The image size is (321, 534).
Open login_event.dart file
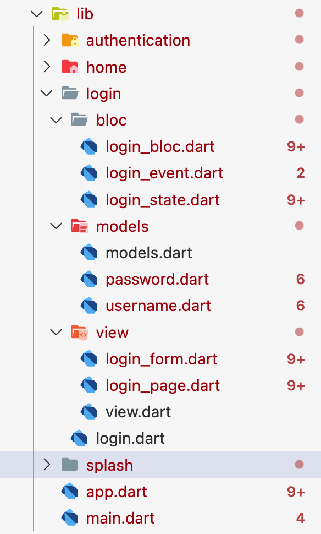coord(164,173)
